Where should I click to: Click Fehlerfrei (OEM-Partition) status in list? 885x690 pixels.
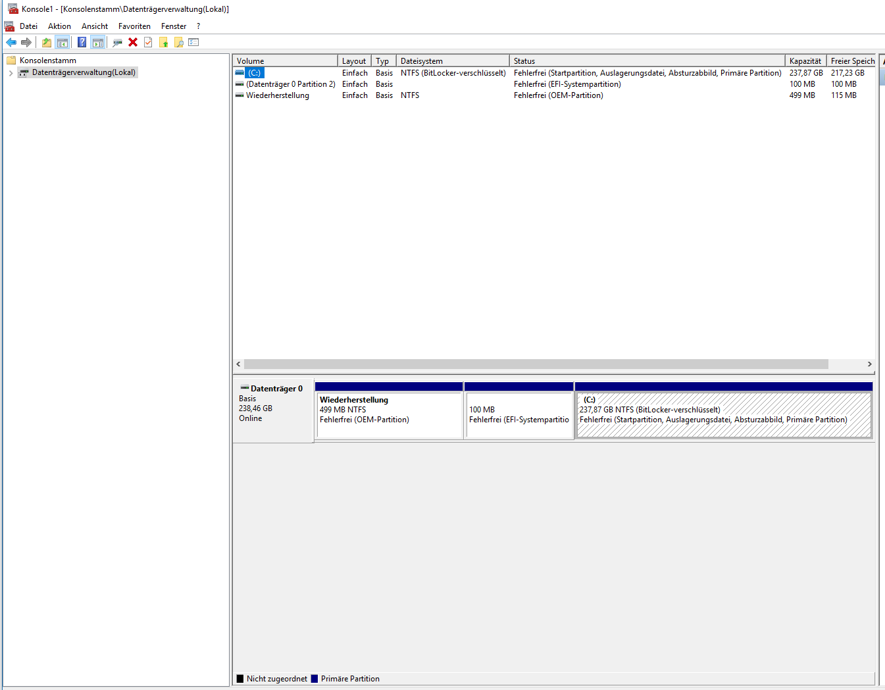pyautogui.click(x=559, y=95)
